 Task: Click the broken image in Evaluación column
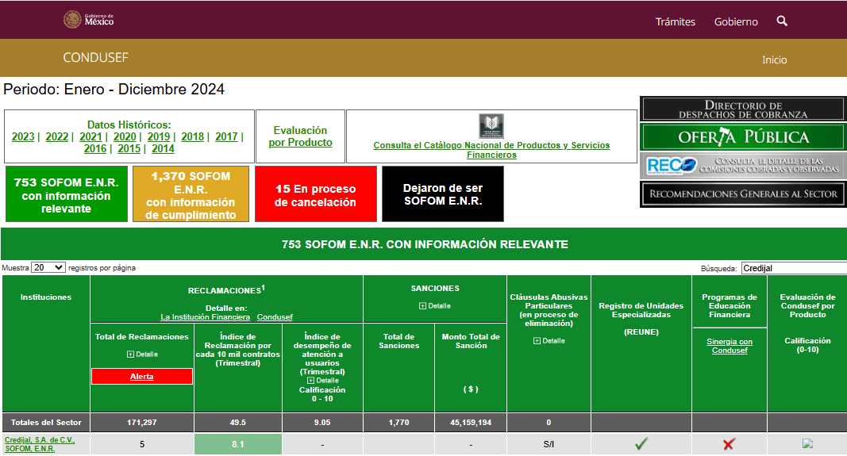[x=807, y=443]
